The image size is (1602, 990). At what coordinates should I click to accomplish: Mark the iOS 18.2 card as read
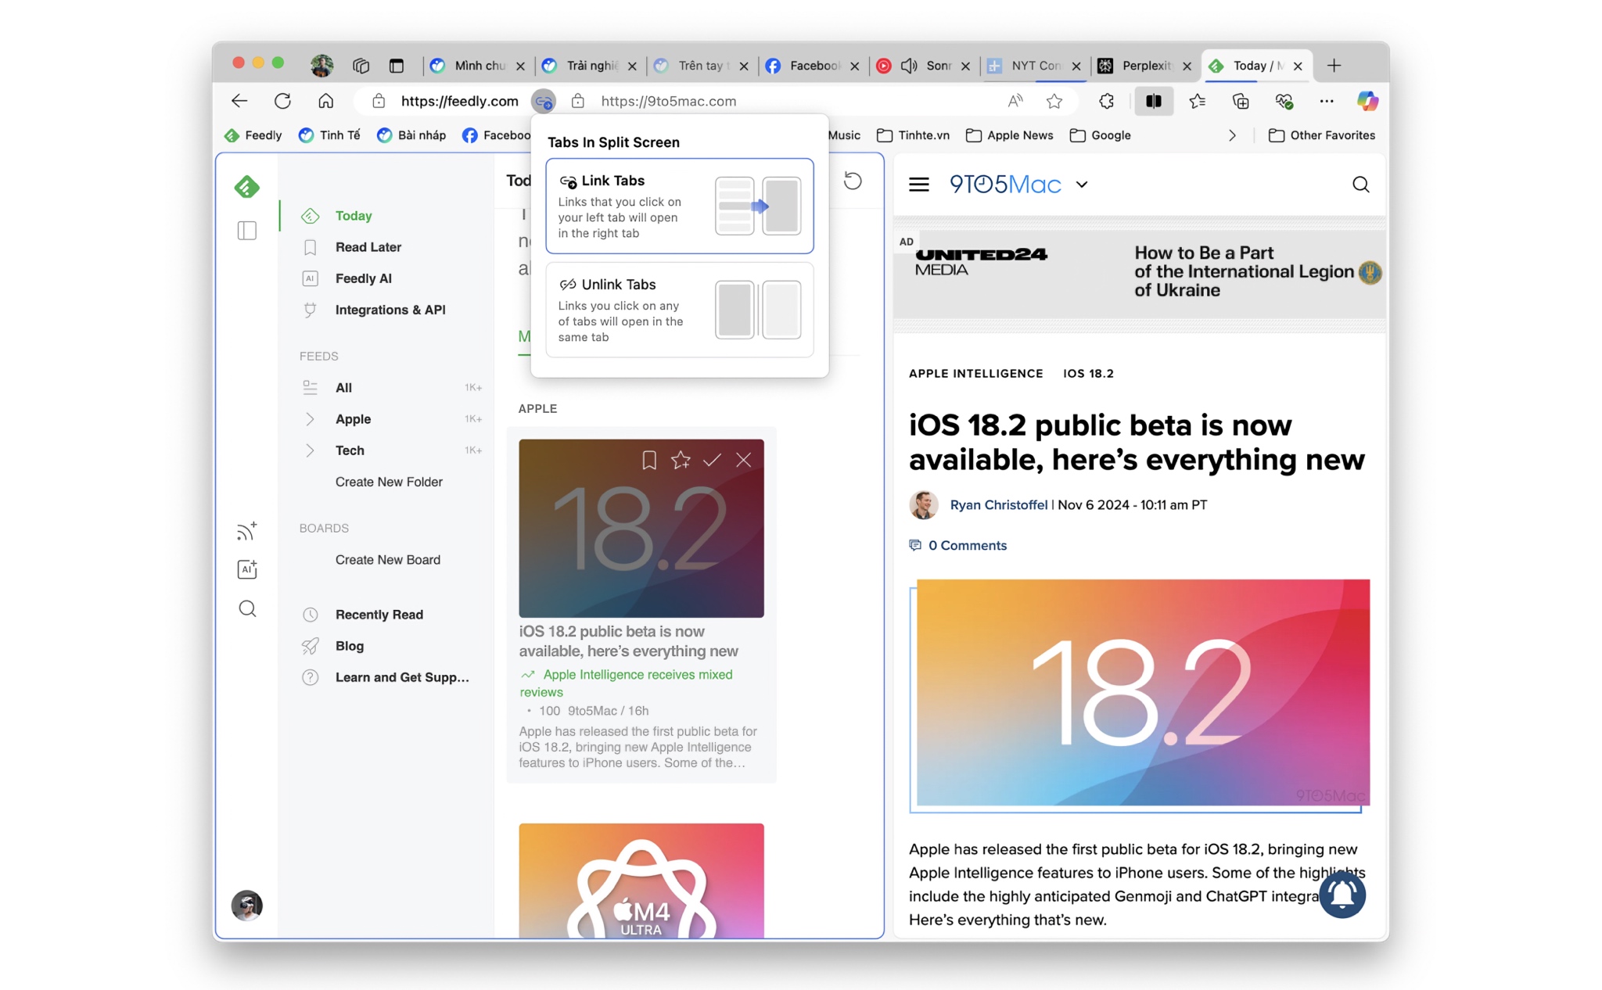pos(712,460)
